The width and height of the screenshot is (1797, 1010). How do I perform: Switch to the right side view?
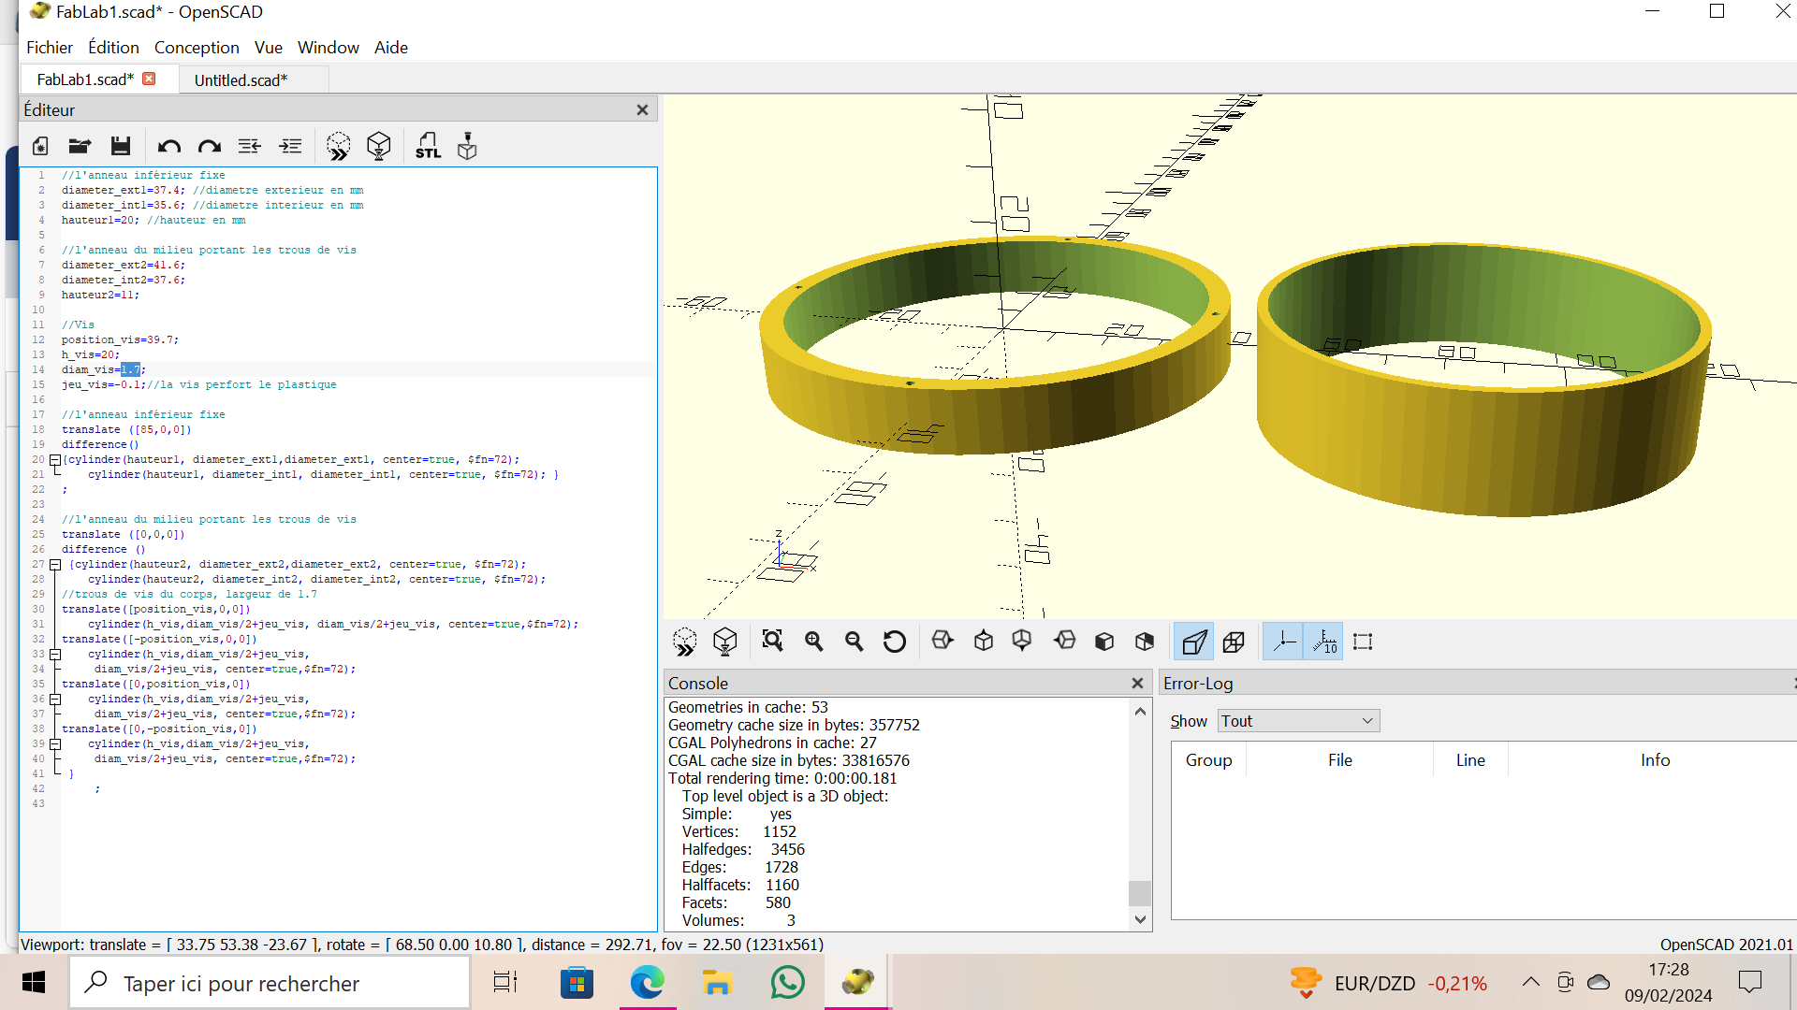point(942,642)
